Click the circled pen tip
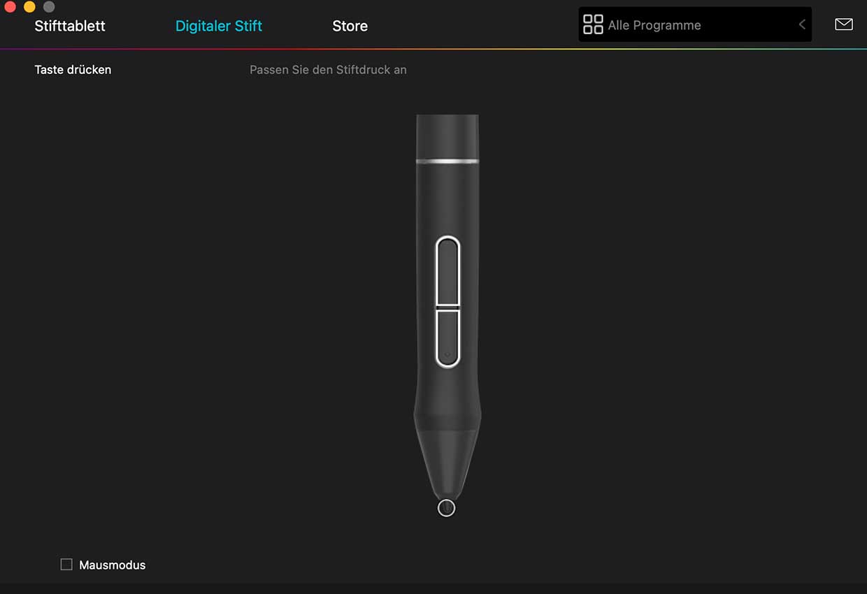 click(446, 508)
